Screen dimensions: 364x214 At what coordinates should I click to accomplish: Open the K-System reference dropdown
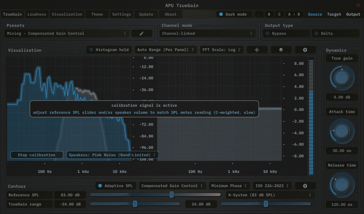tap(270, 195)
